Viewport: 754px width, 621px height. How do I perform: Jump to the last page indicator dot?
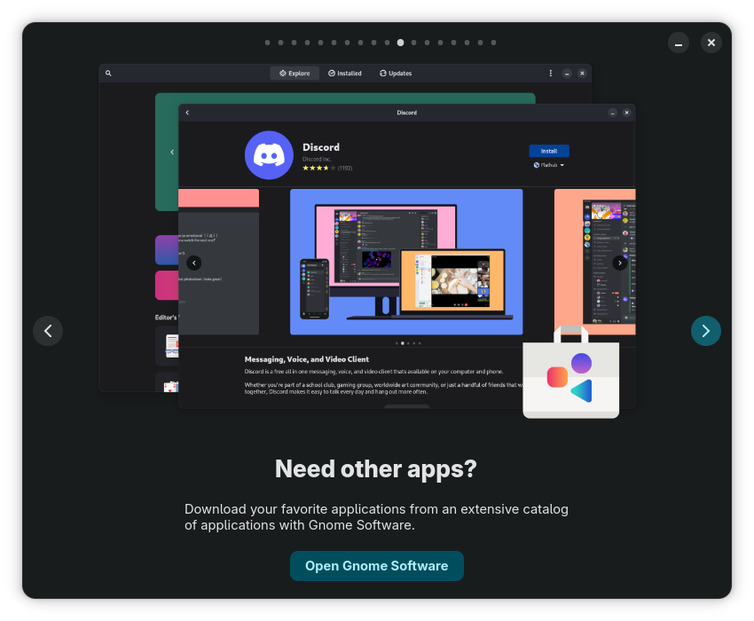[x=493, y=43]
